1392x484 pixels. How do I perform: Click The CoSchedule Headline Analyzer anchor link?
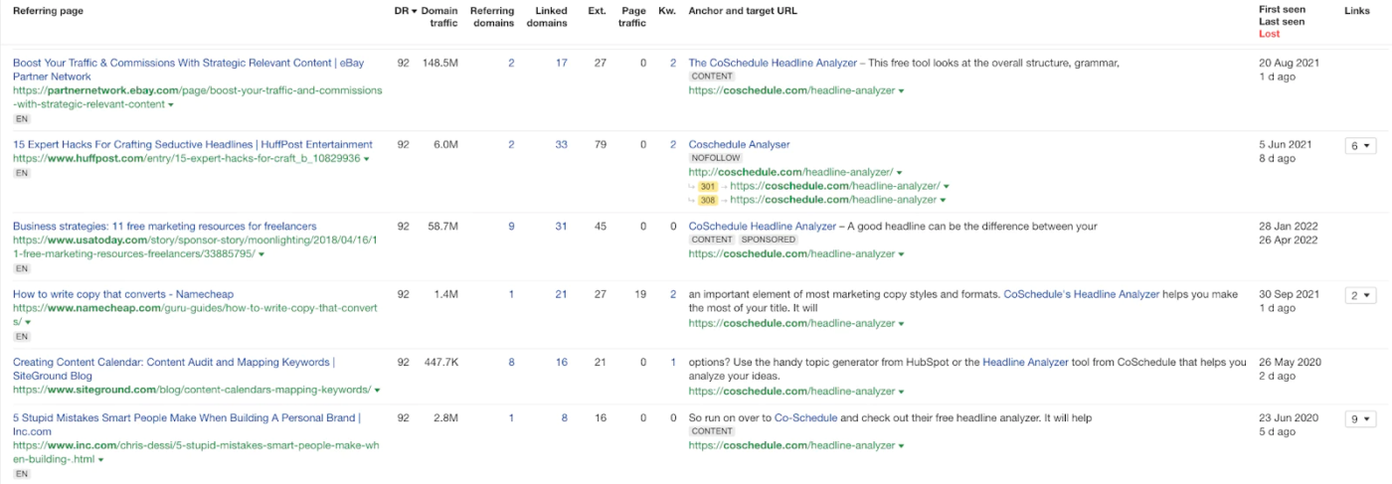[x=773, y=63]
